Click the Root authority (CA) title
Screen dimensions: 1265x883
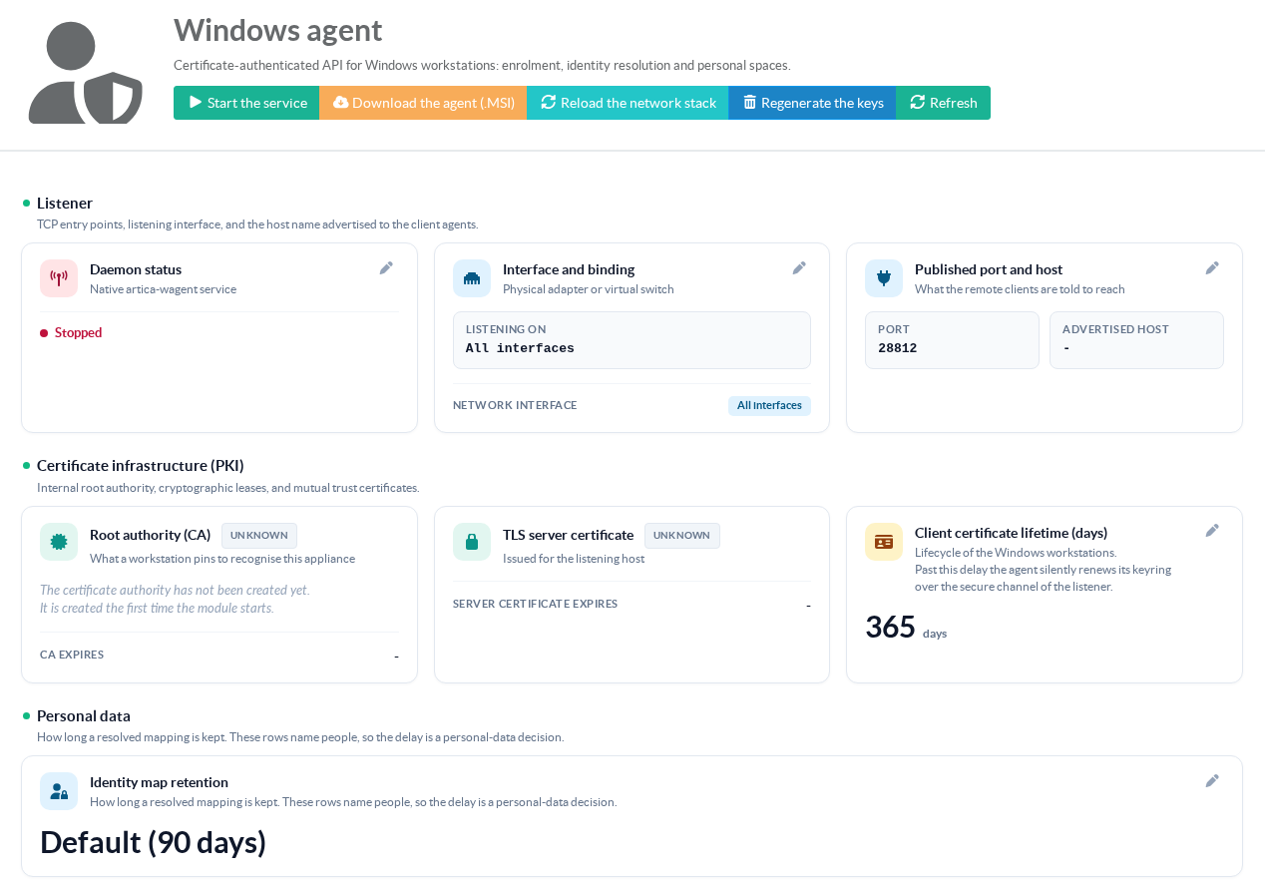151,535
